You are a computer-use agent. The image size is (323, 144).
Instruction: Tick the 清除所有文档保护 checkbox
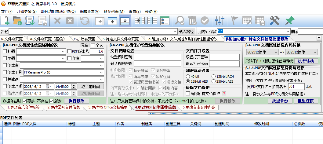click(188, 93)
